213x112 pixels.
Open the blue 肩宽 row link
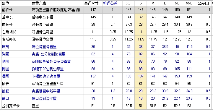(x=5, y=47)
